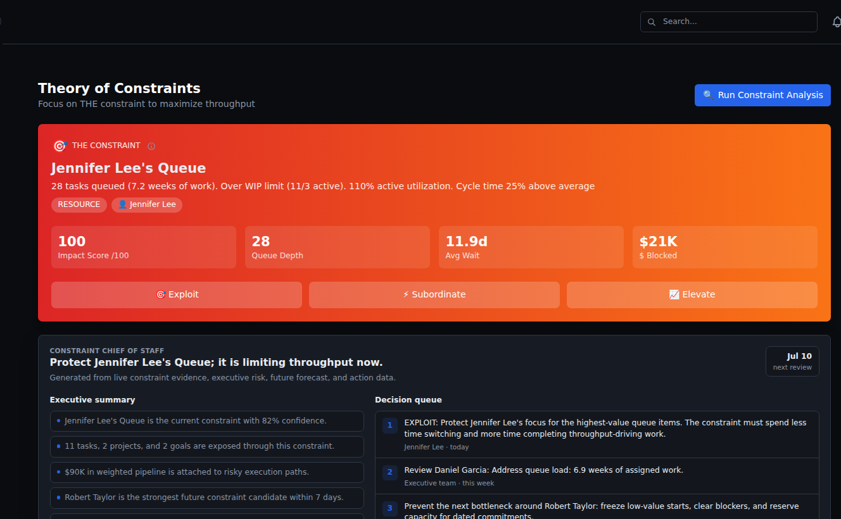Click the info icon beside THE CONSTRAINT
Screen dimensions: 841x519
151,146
